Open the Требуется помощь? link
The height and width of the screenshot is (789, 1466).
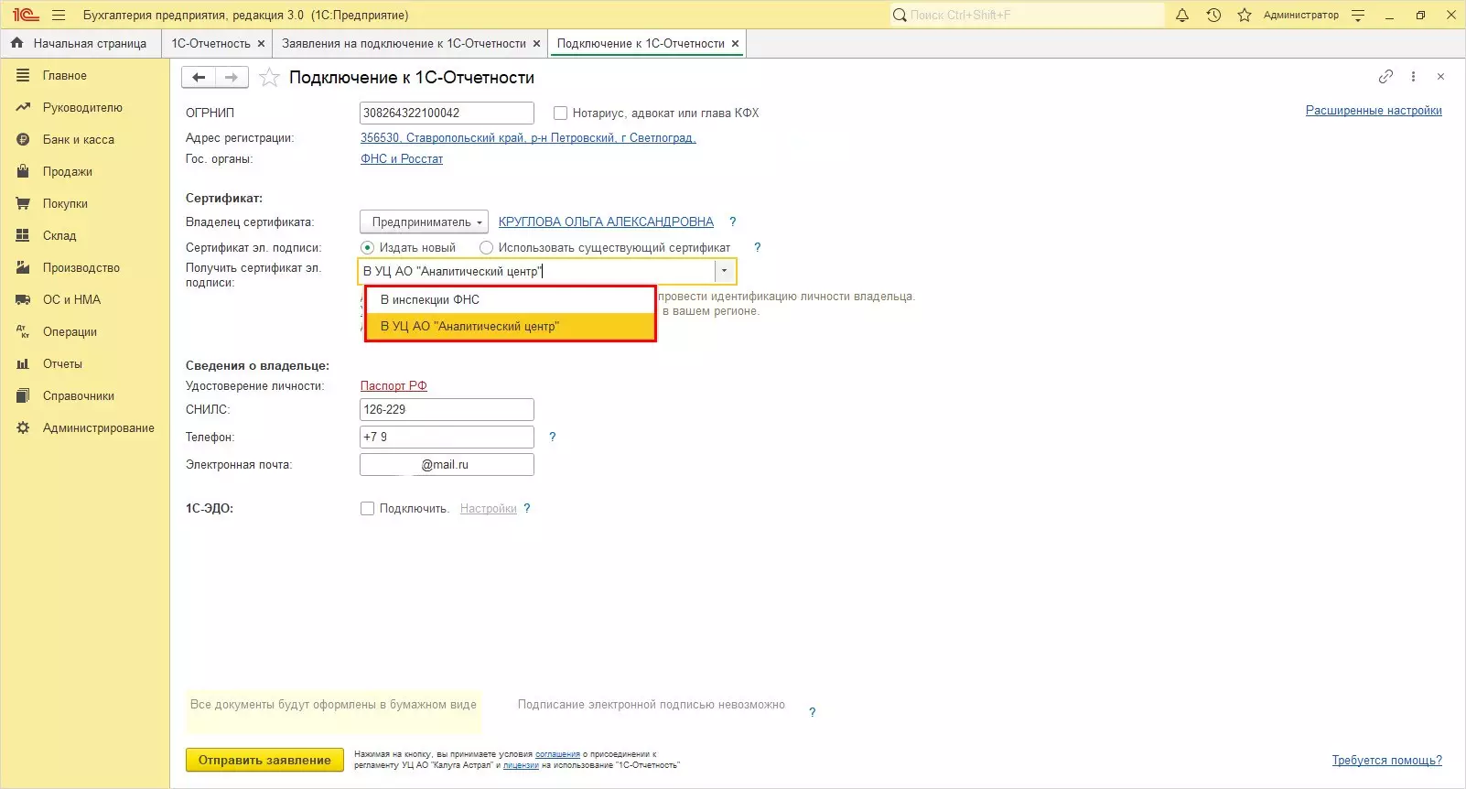(1386, 761)
